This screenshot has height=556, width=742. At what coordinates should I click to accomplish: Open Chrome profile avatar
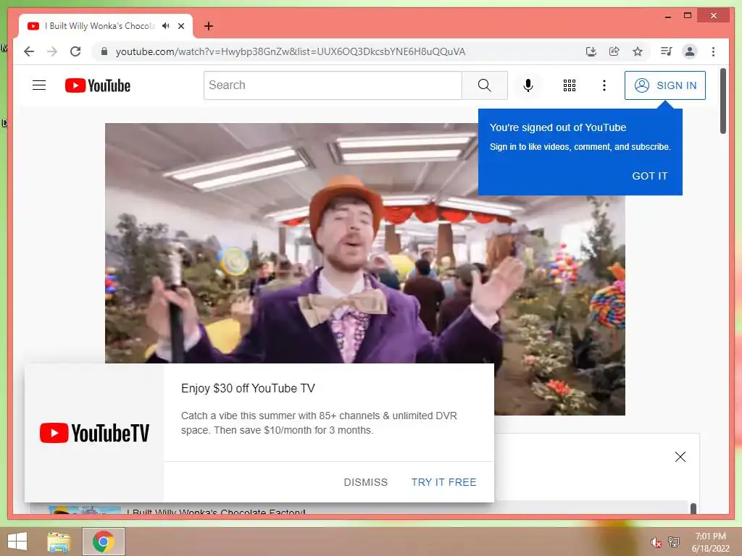690,51
